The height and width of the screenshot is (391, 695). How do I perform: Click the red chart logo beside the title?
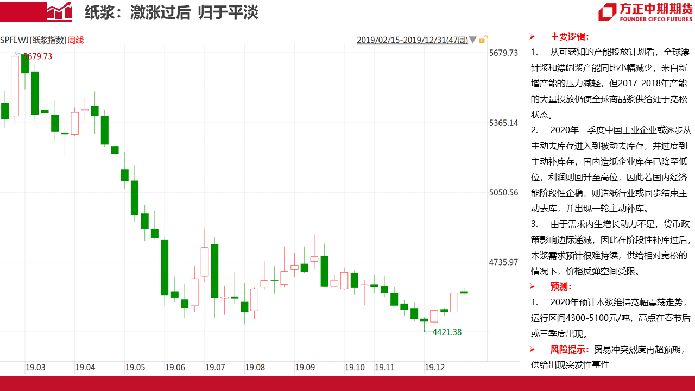59,12
